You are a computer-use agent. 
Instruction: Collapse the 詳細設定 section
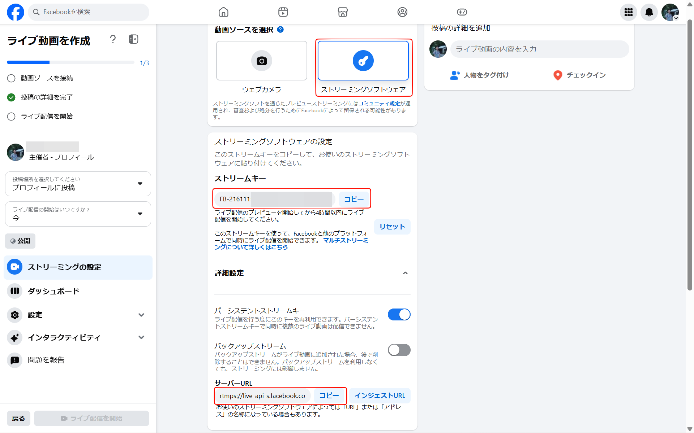click(405, 273)
